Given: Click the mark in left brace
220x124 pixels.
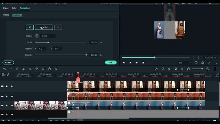Looking at the screenshot, I should click(193, 58).
